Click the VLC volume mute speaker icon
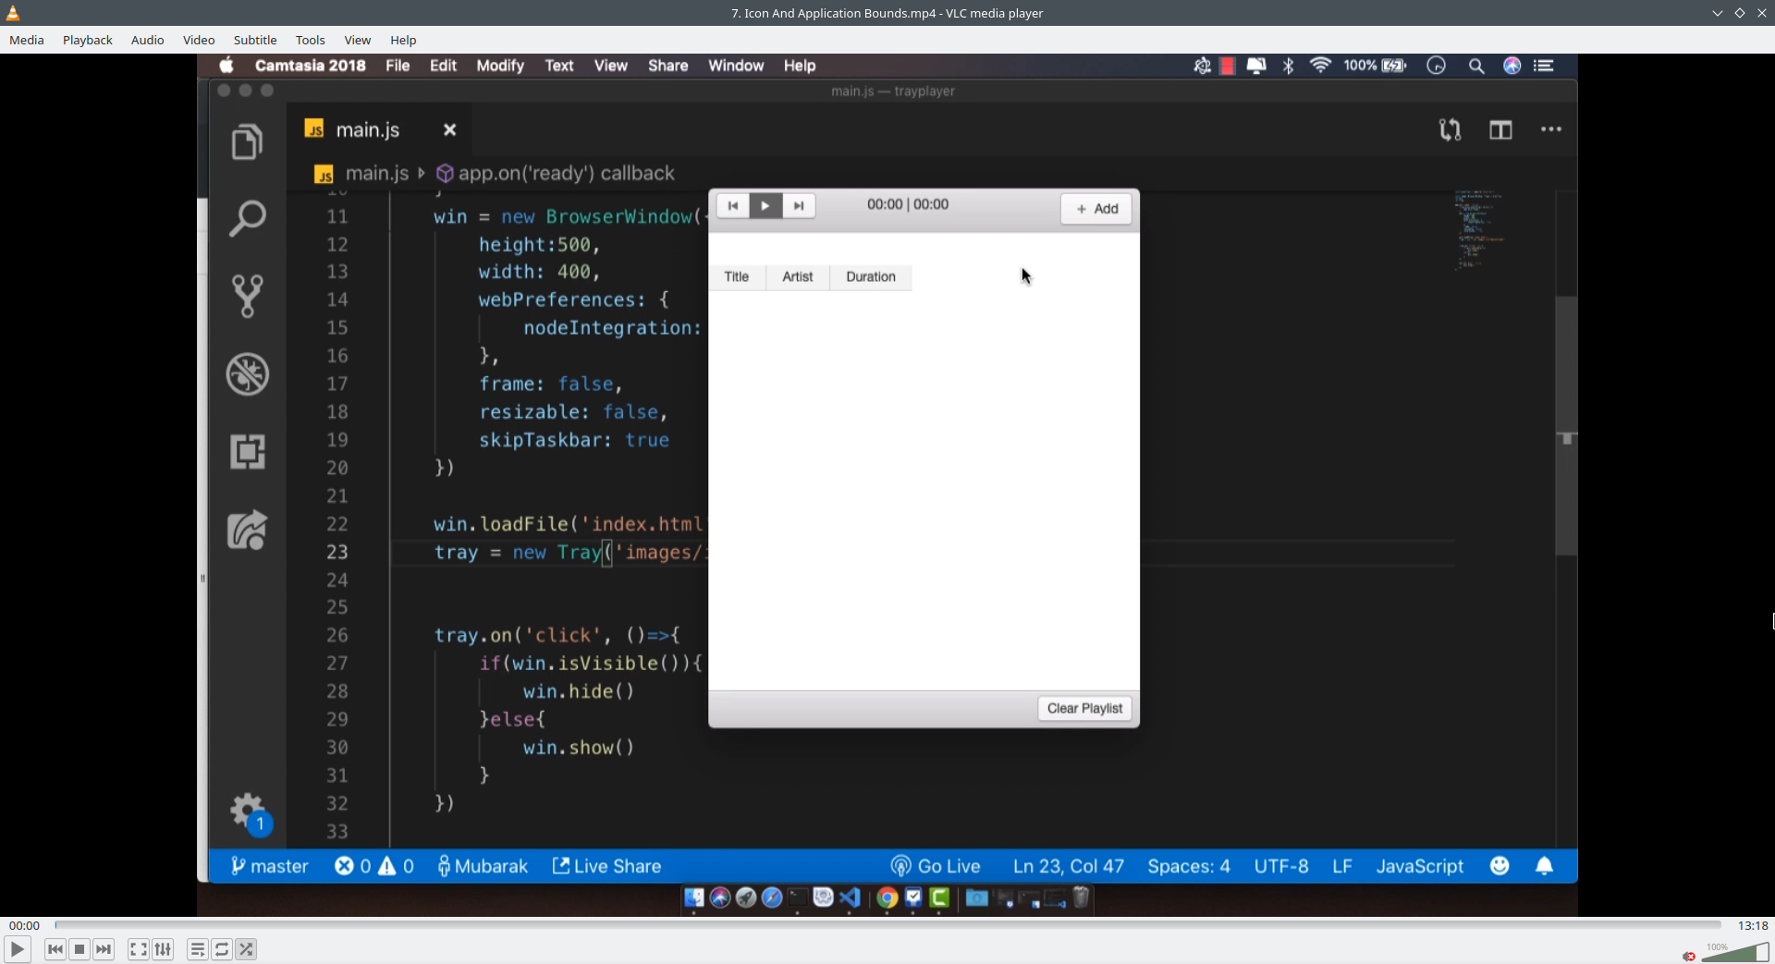1775x964 pixels. click(1689, 956)
